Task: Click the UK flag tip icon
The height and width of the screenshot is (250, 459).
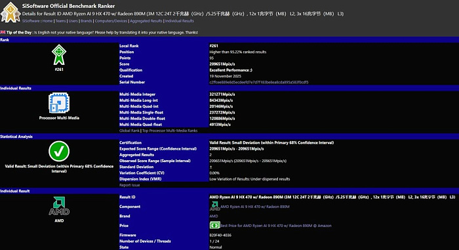Action: point(3,32)
